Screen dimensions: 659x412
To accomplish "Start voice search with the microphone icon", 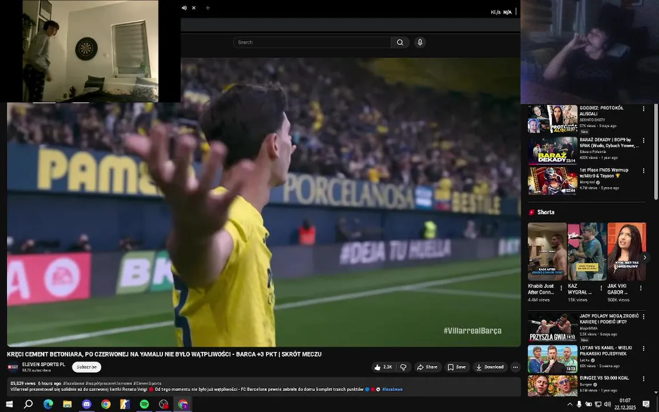I will click(x=419, y=42).
